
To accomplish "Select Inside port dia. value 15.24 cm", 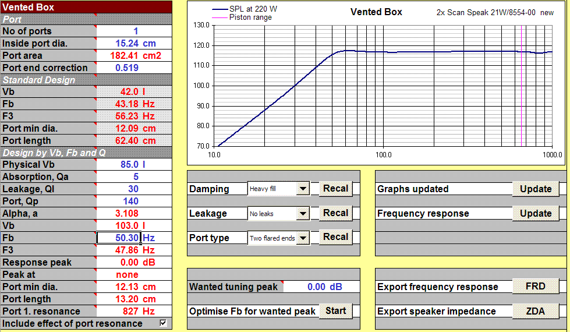I will click(134, 43).
